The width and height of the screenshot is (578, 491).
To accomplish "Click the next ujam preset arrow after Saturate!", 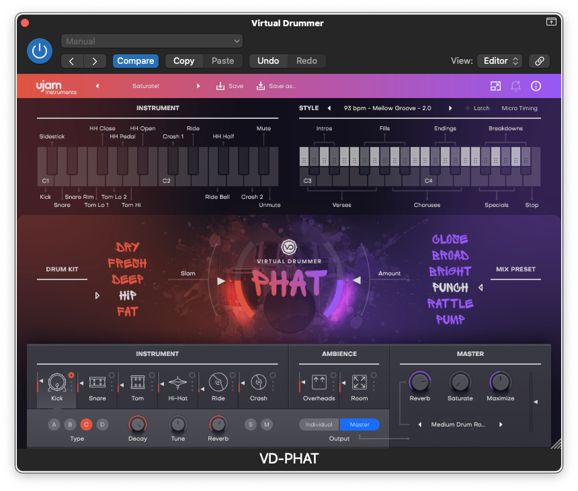I will click(x=198, y=86).
